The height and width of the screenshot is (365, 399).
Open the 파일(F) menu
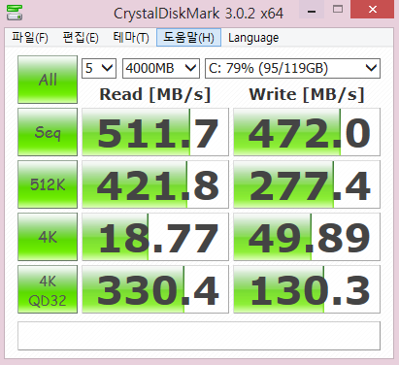30,38
